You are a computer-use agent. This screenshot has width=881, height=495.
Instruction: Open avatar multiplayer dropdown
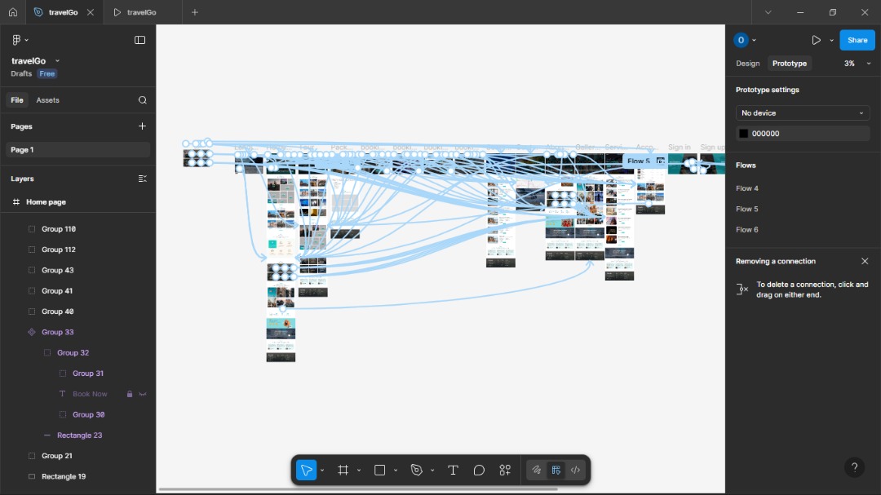point(754,41)
